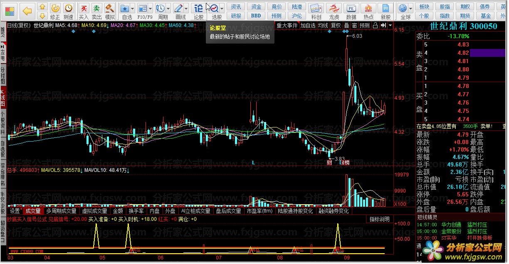
Task: Open the 融资融券变化 tab
Action: click(334, 211)
